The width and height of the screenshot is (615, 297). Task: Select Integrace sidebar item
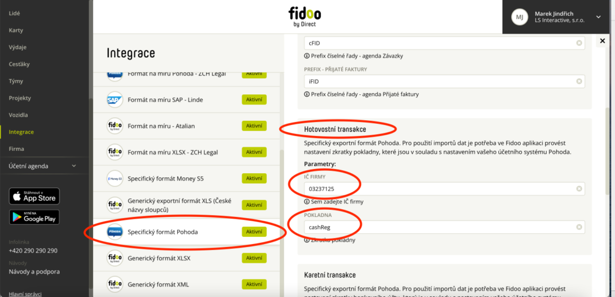pyautogui.click(x=21, y=132)
